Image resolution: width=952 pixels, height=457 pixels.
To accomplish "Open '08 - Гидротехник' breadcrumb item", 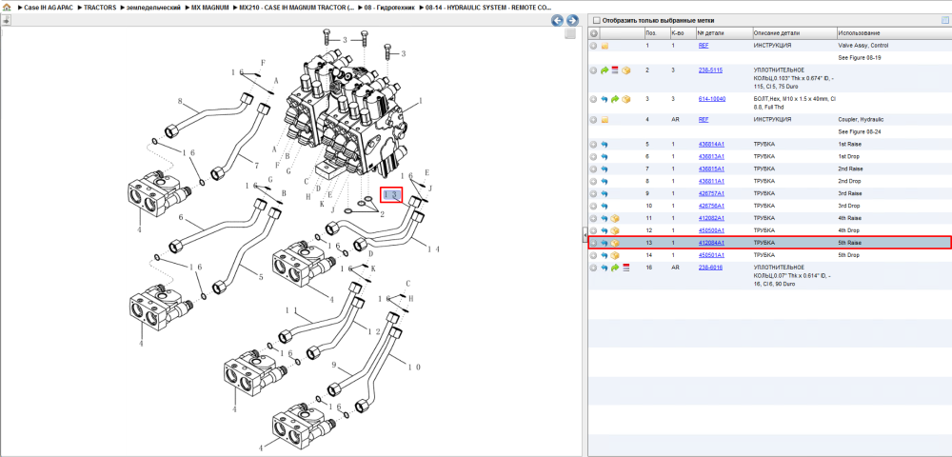I will (391, 8).
